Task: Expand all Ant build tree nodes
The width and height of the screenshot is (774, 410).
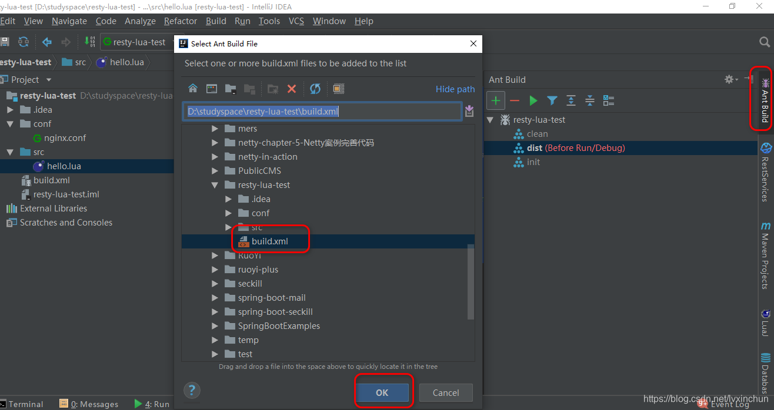Action: tap(571, 101)
